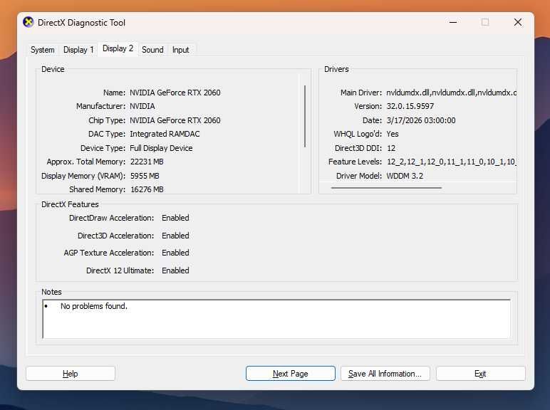Click the Driver Model label

point(359,176)
